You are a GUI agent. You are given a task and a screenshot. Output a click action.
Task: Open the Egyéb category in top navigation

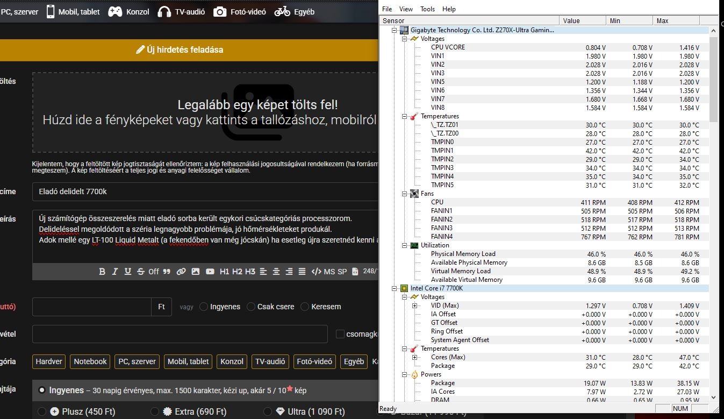pyautogui.click(x=295, y=11)
